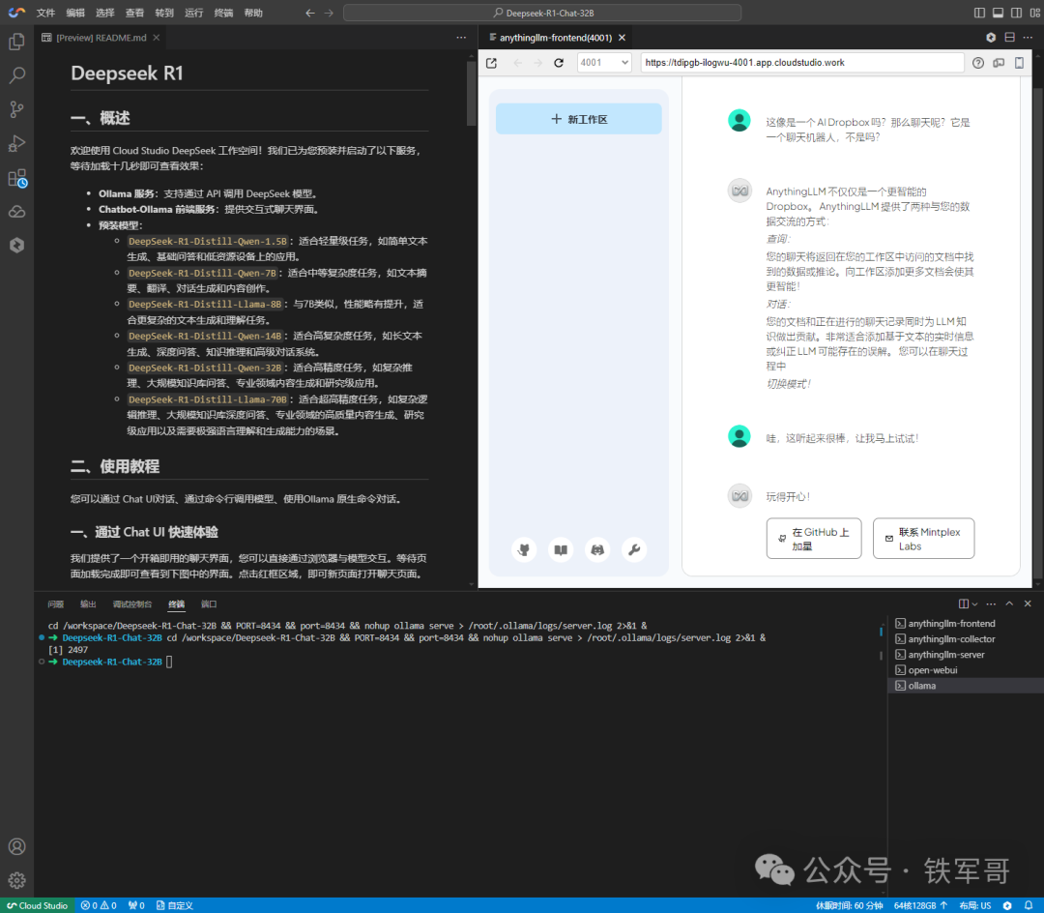Click Cloud Studio in the status bar
The image size is (1044, 913).
38,905
